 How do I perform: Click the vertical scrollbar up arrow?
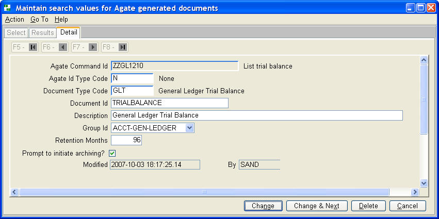pos(424,60)
